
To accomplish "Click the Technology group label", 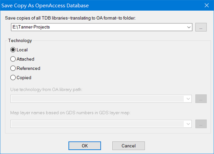I will click(x=20, y=41).
